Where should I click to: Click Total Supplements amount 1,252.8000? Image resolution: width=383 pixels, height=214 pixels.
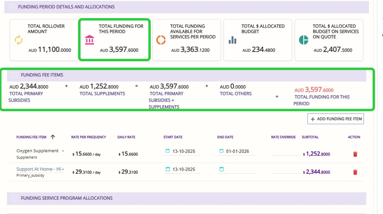click(99, 86)
